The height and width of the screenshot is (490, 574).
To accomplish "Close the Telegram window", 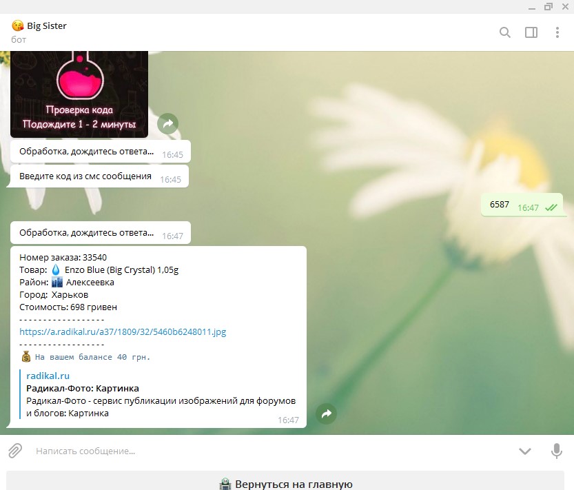I will (x=564, y=6).
